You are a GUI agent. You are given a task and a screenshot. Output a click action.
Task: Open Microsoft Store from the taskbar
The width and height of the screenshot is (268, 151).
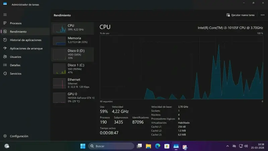167,146
